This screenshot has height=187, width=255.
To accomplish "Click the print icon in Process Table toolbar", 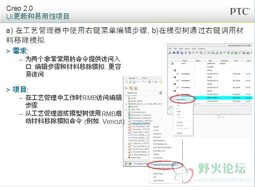I will coord(170,53).
